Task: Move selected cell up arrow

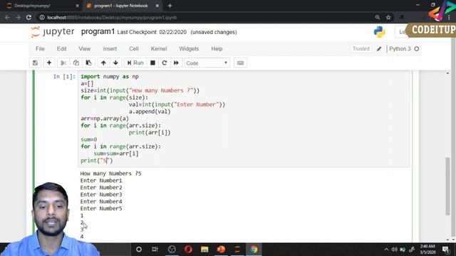Action: [x=103, y=63]
